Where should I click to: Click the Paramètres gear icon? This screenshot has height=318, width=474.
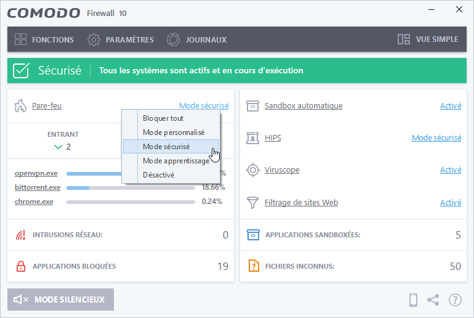coord(94,39)
